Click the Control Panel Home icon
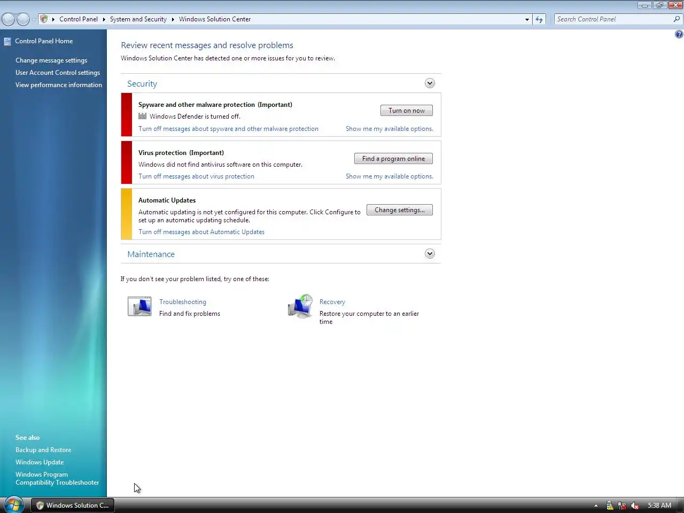The width and height of the screenshot is (684, 513). 7,41
